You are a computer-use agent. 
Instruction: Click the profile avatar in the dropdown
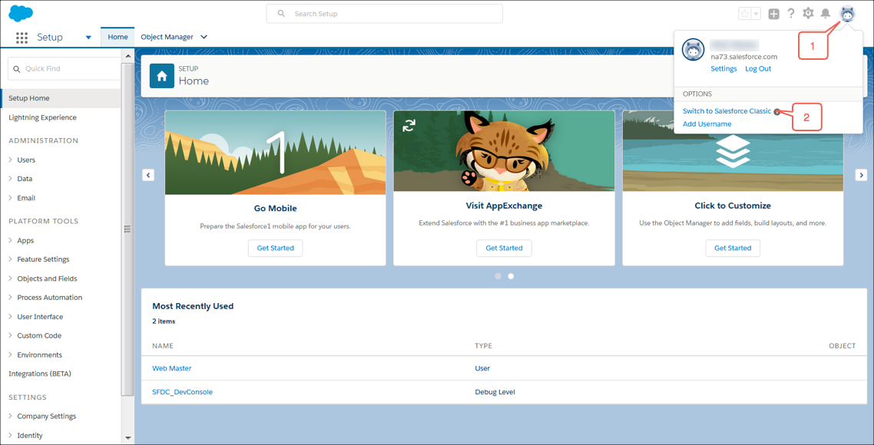coord(694,50)
